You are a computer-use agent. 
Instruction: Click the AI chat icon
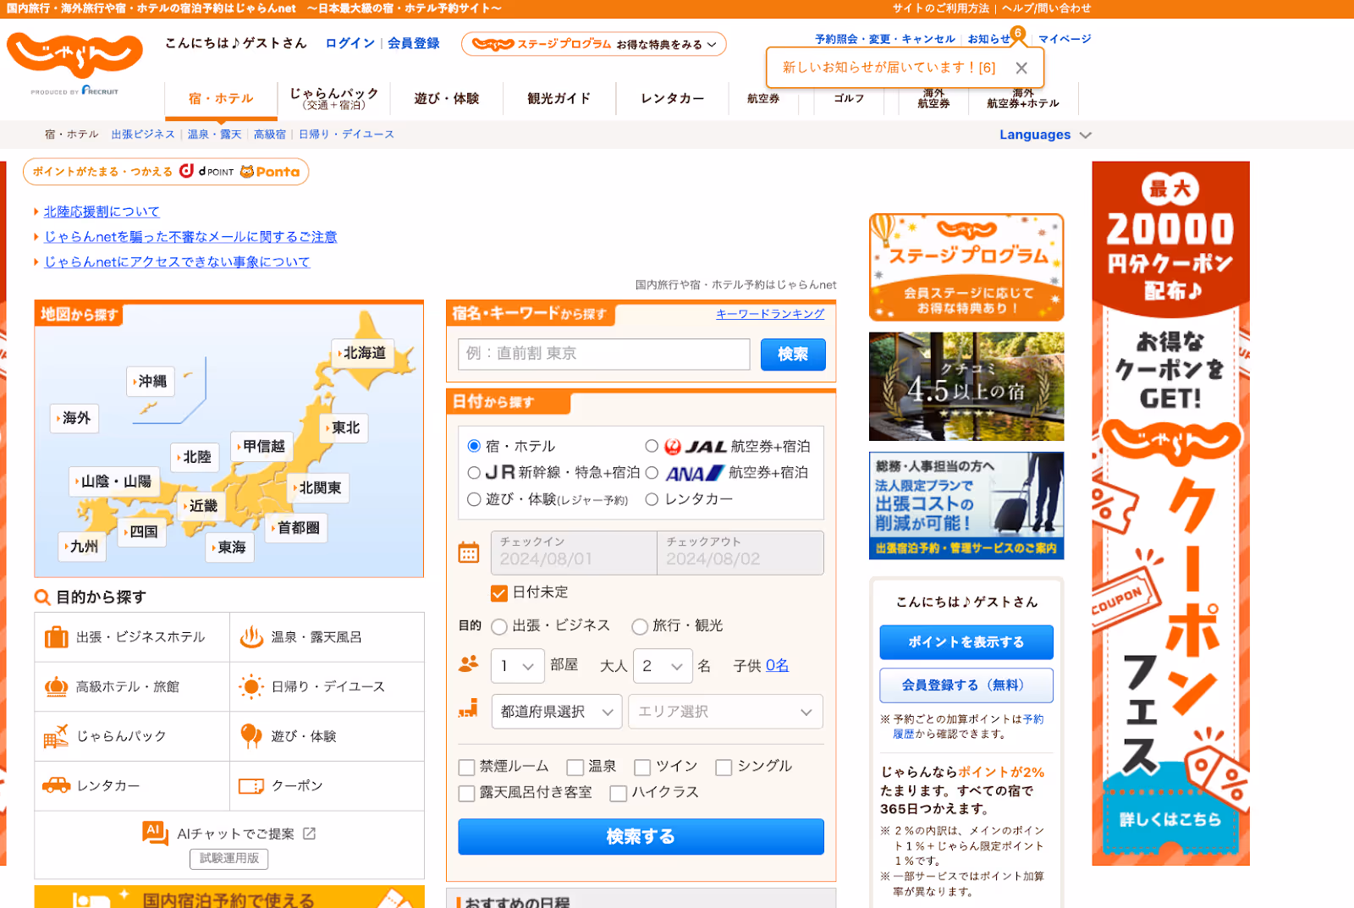pos(154,833)
